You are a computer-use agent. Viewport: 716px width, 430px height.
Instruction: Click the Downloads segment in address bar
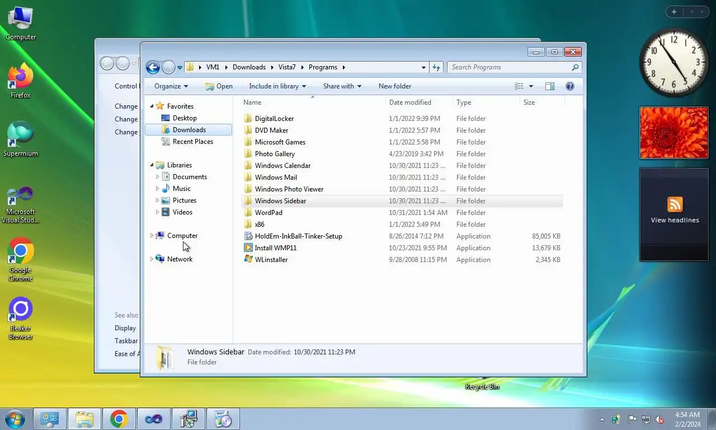[249, 67]
